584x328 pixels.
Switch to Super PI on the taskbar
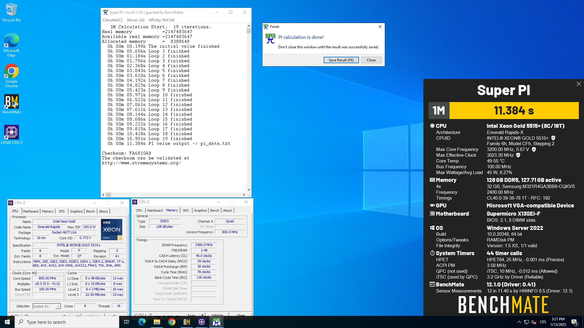[217, 322]
